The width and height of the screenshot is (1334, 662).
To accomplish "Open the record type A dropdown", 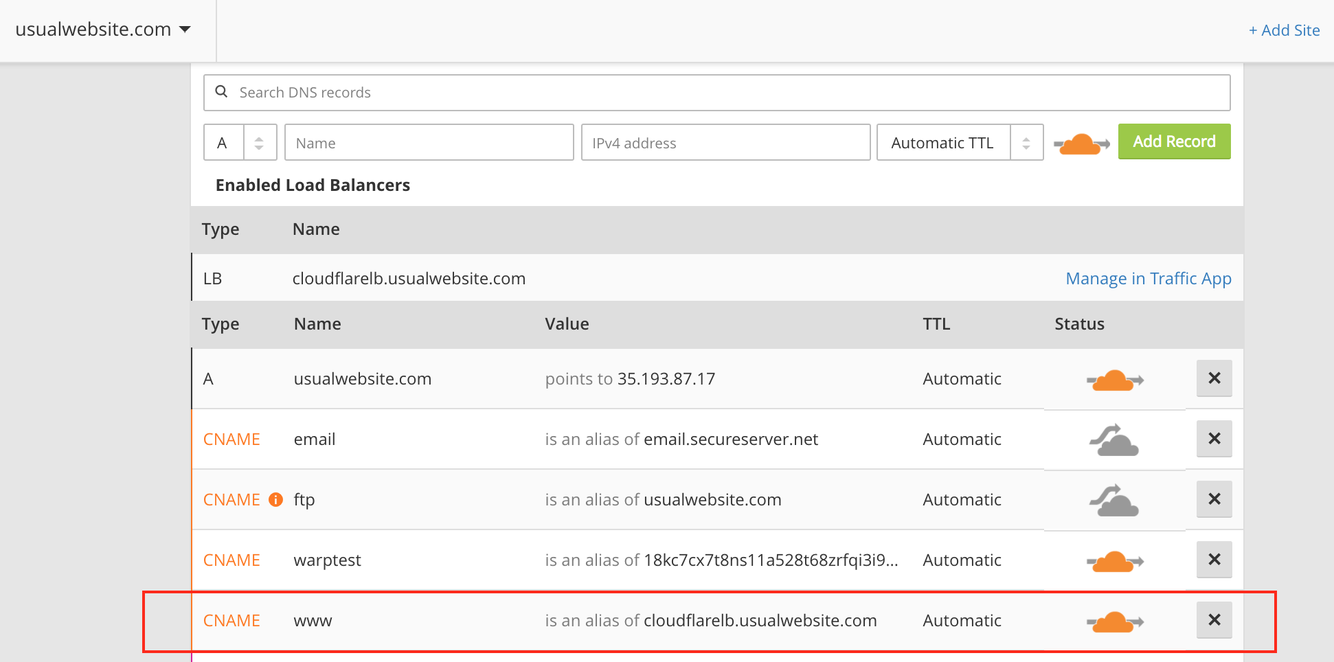I will [240, 142].
